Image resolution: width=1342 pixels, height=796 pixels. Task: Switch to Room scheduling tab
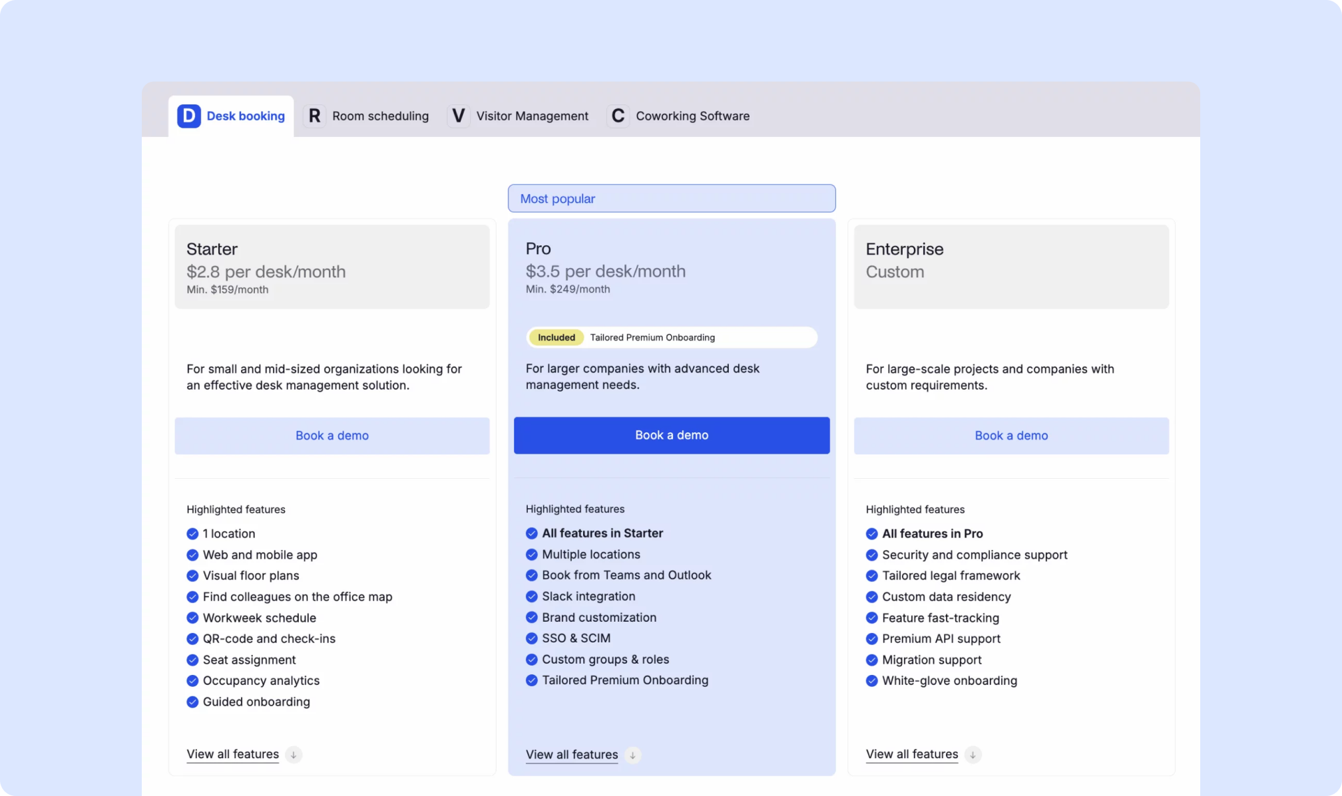(380, 116)
